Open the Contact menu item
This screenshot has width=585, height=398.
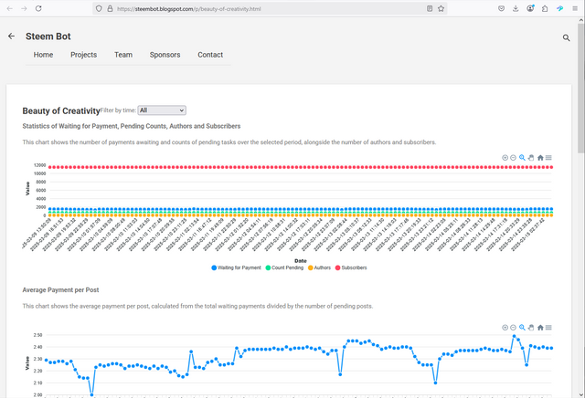(x=210, y=55)
